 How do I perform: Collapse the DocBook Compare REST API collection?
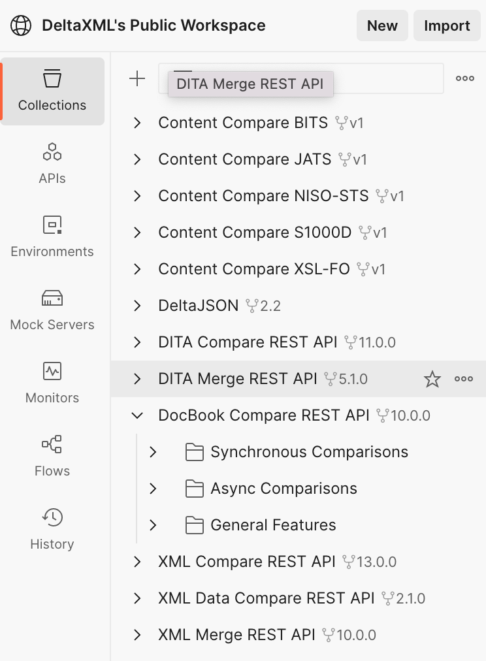(x=137, y=415)
